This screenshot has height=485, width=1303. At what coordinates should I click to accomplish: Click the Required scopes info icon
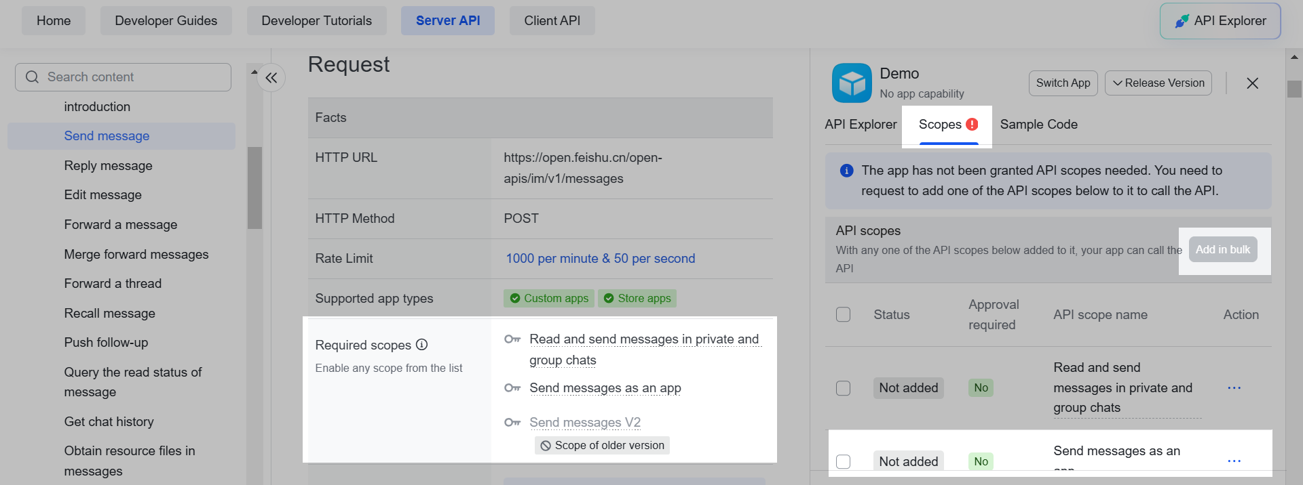click(x=421, y=345)
